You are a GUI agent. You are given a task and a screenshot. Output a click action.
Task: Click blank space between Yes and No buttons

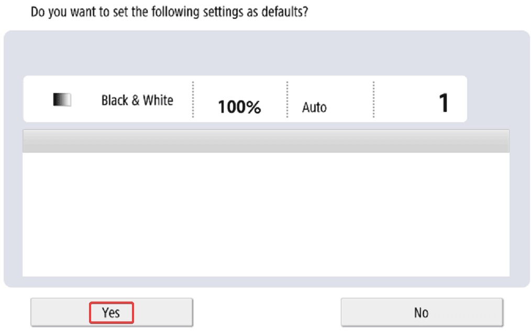click(267, 313)
